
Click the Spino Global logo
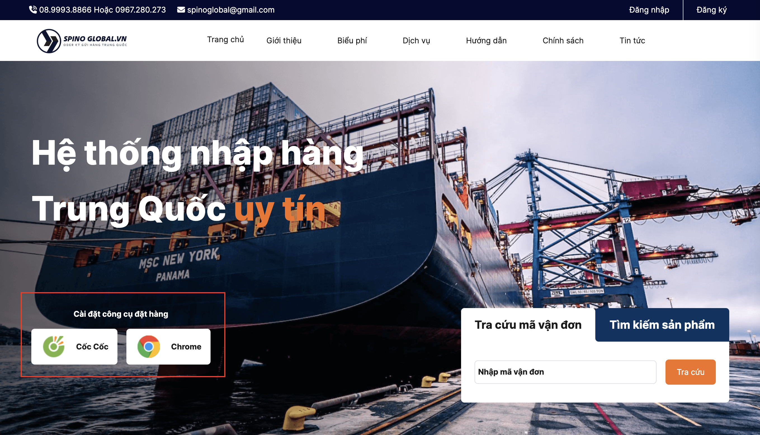[x=82, y=41]
